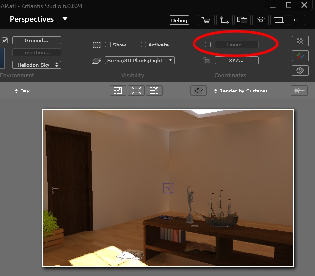Open the Heliodon Sky selector
The width and height of the screenshot is (315, 276).
(37, 65)
